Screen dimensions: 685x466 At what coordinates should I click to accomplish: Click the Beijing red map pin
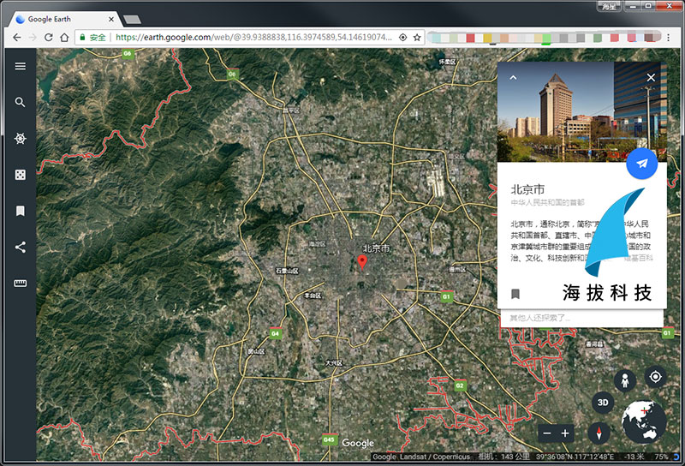coord(362,262)
